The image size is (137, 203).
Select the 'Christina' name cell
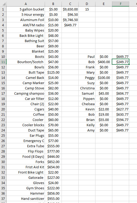(87, 88)
